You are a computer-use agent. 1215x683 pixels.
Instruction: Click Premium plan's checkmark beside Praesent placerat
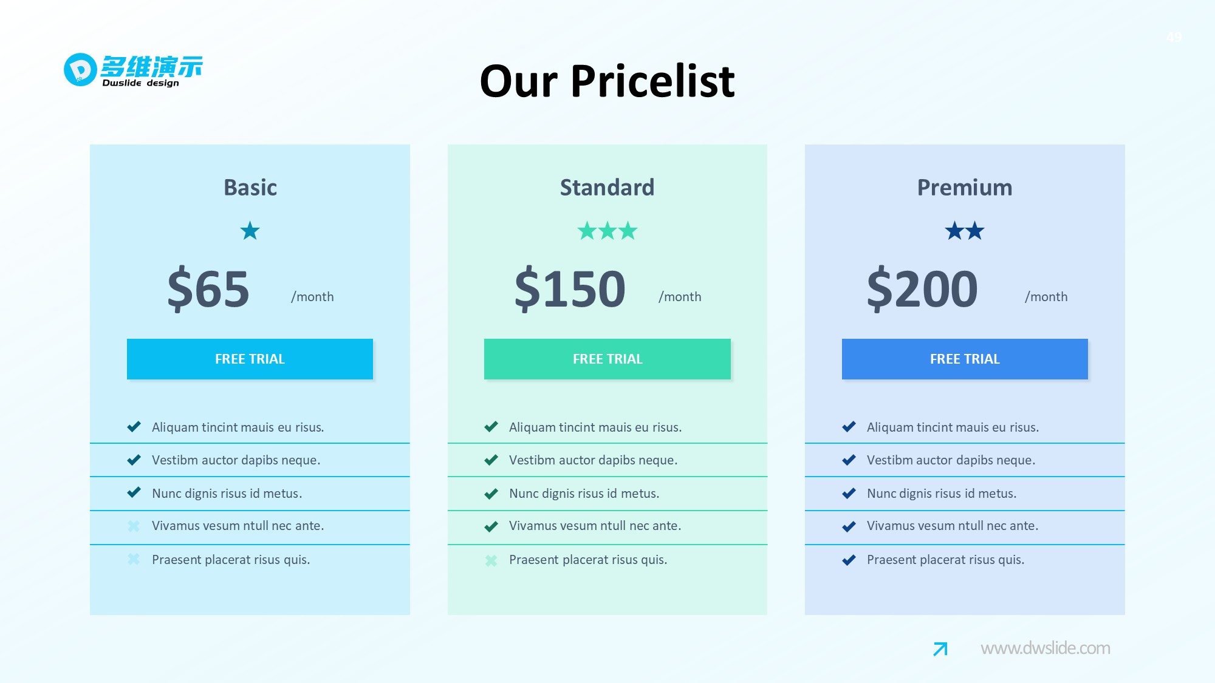click(849, 560)
